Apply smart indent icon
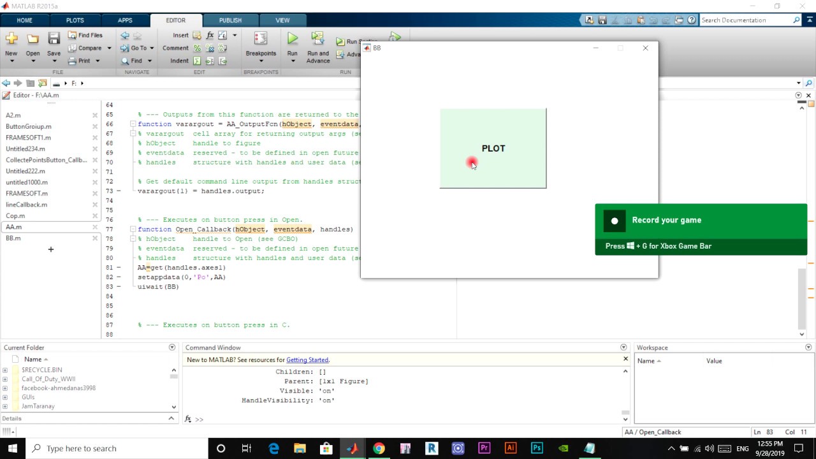816x459 pixels. tap(197, 61)
